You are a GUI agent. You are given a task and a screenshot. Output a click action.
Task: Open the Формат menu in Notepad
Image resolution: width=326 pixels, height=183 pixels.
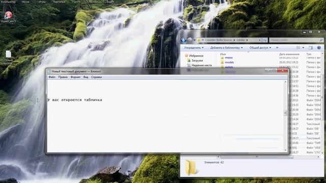pyautogui.click(x=75, y=77)
